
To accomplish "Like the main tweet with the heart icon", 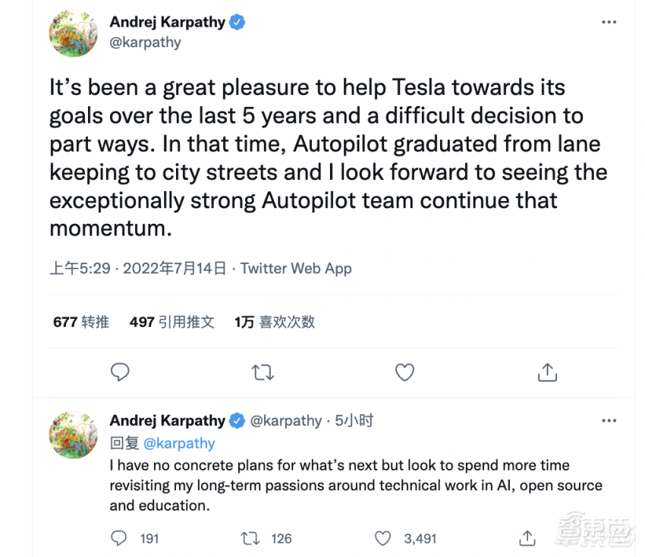I will [x=405, y=373].
